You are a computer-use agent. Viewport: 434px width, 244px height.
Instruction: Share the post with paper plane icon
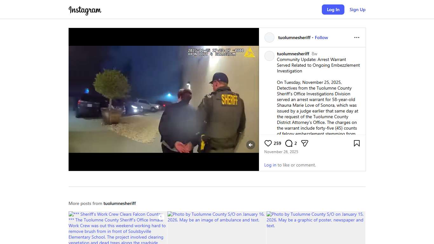[x=304, y=143]
